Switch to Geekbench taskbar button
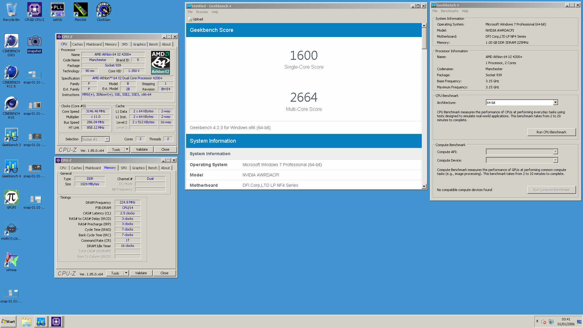The image size is (583, 328). coord(41,322)
